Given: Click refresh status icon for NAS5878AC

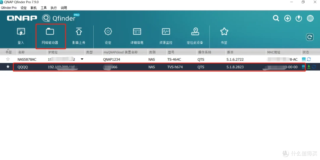Looking at the screenshot, I should coord(309,59).
